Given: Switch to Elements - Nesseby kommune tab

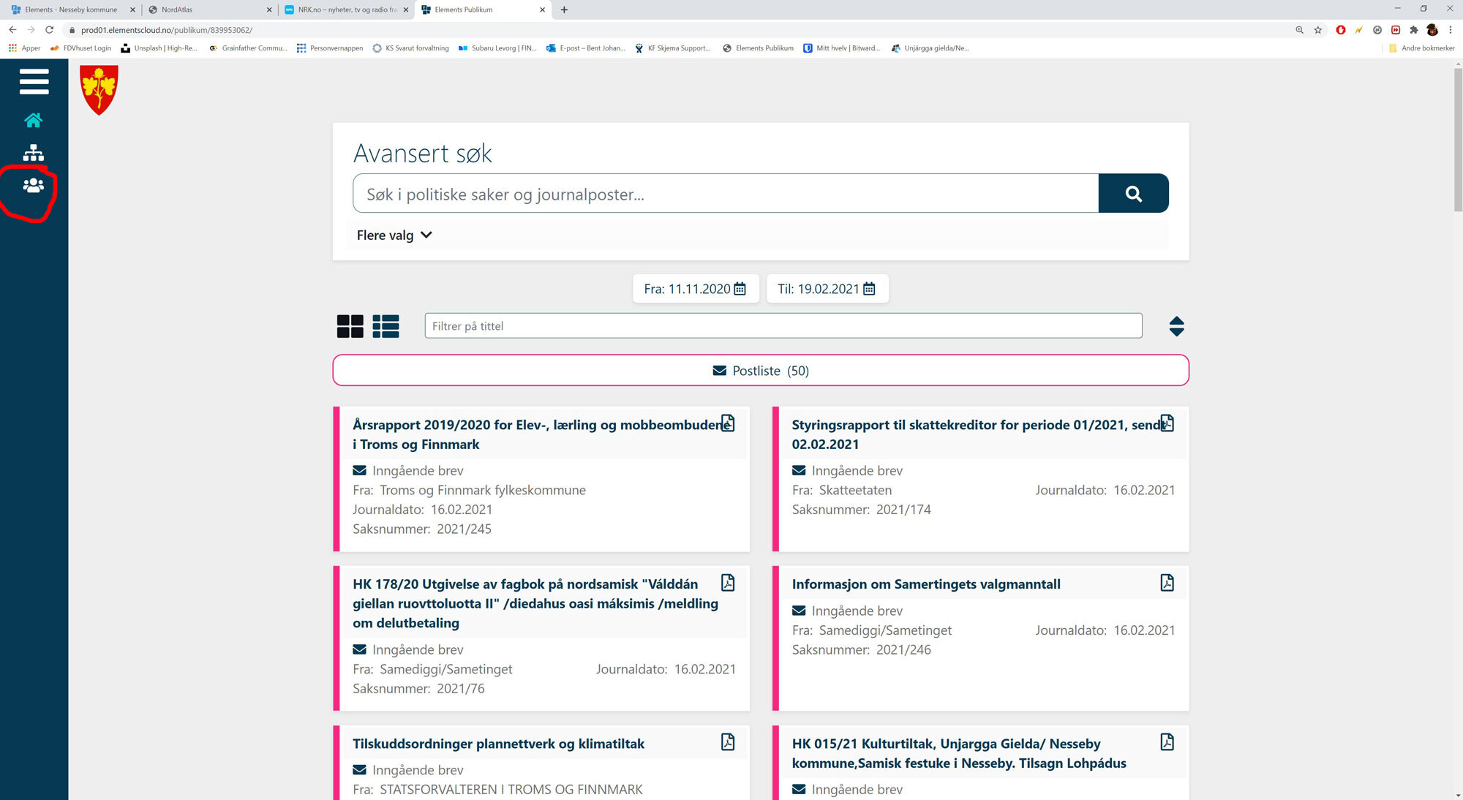Looking at the screenshot, I should [x=70, y=10].
